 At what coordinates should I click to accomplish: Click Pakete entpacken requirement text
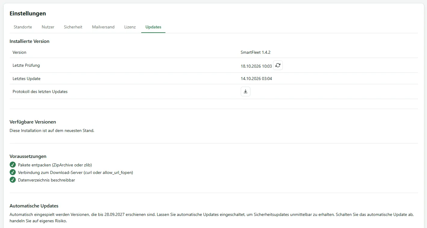[x=55, y=165]
